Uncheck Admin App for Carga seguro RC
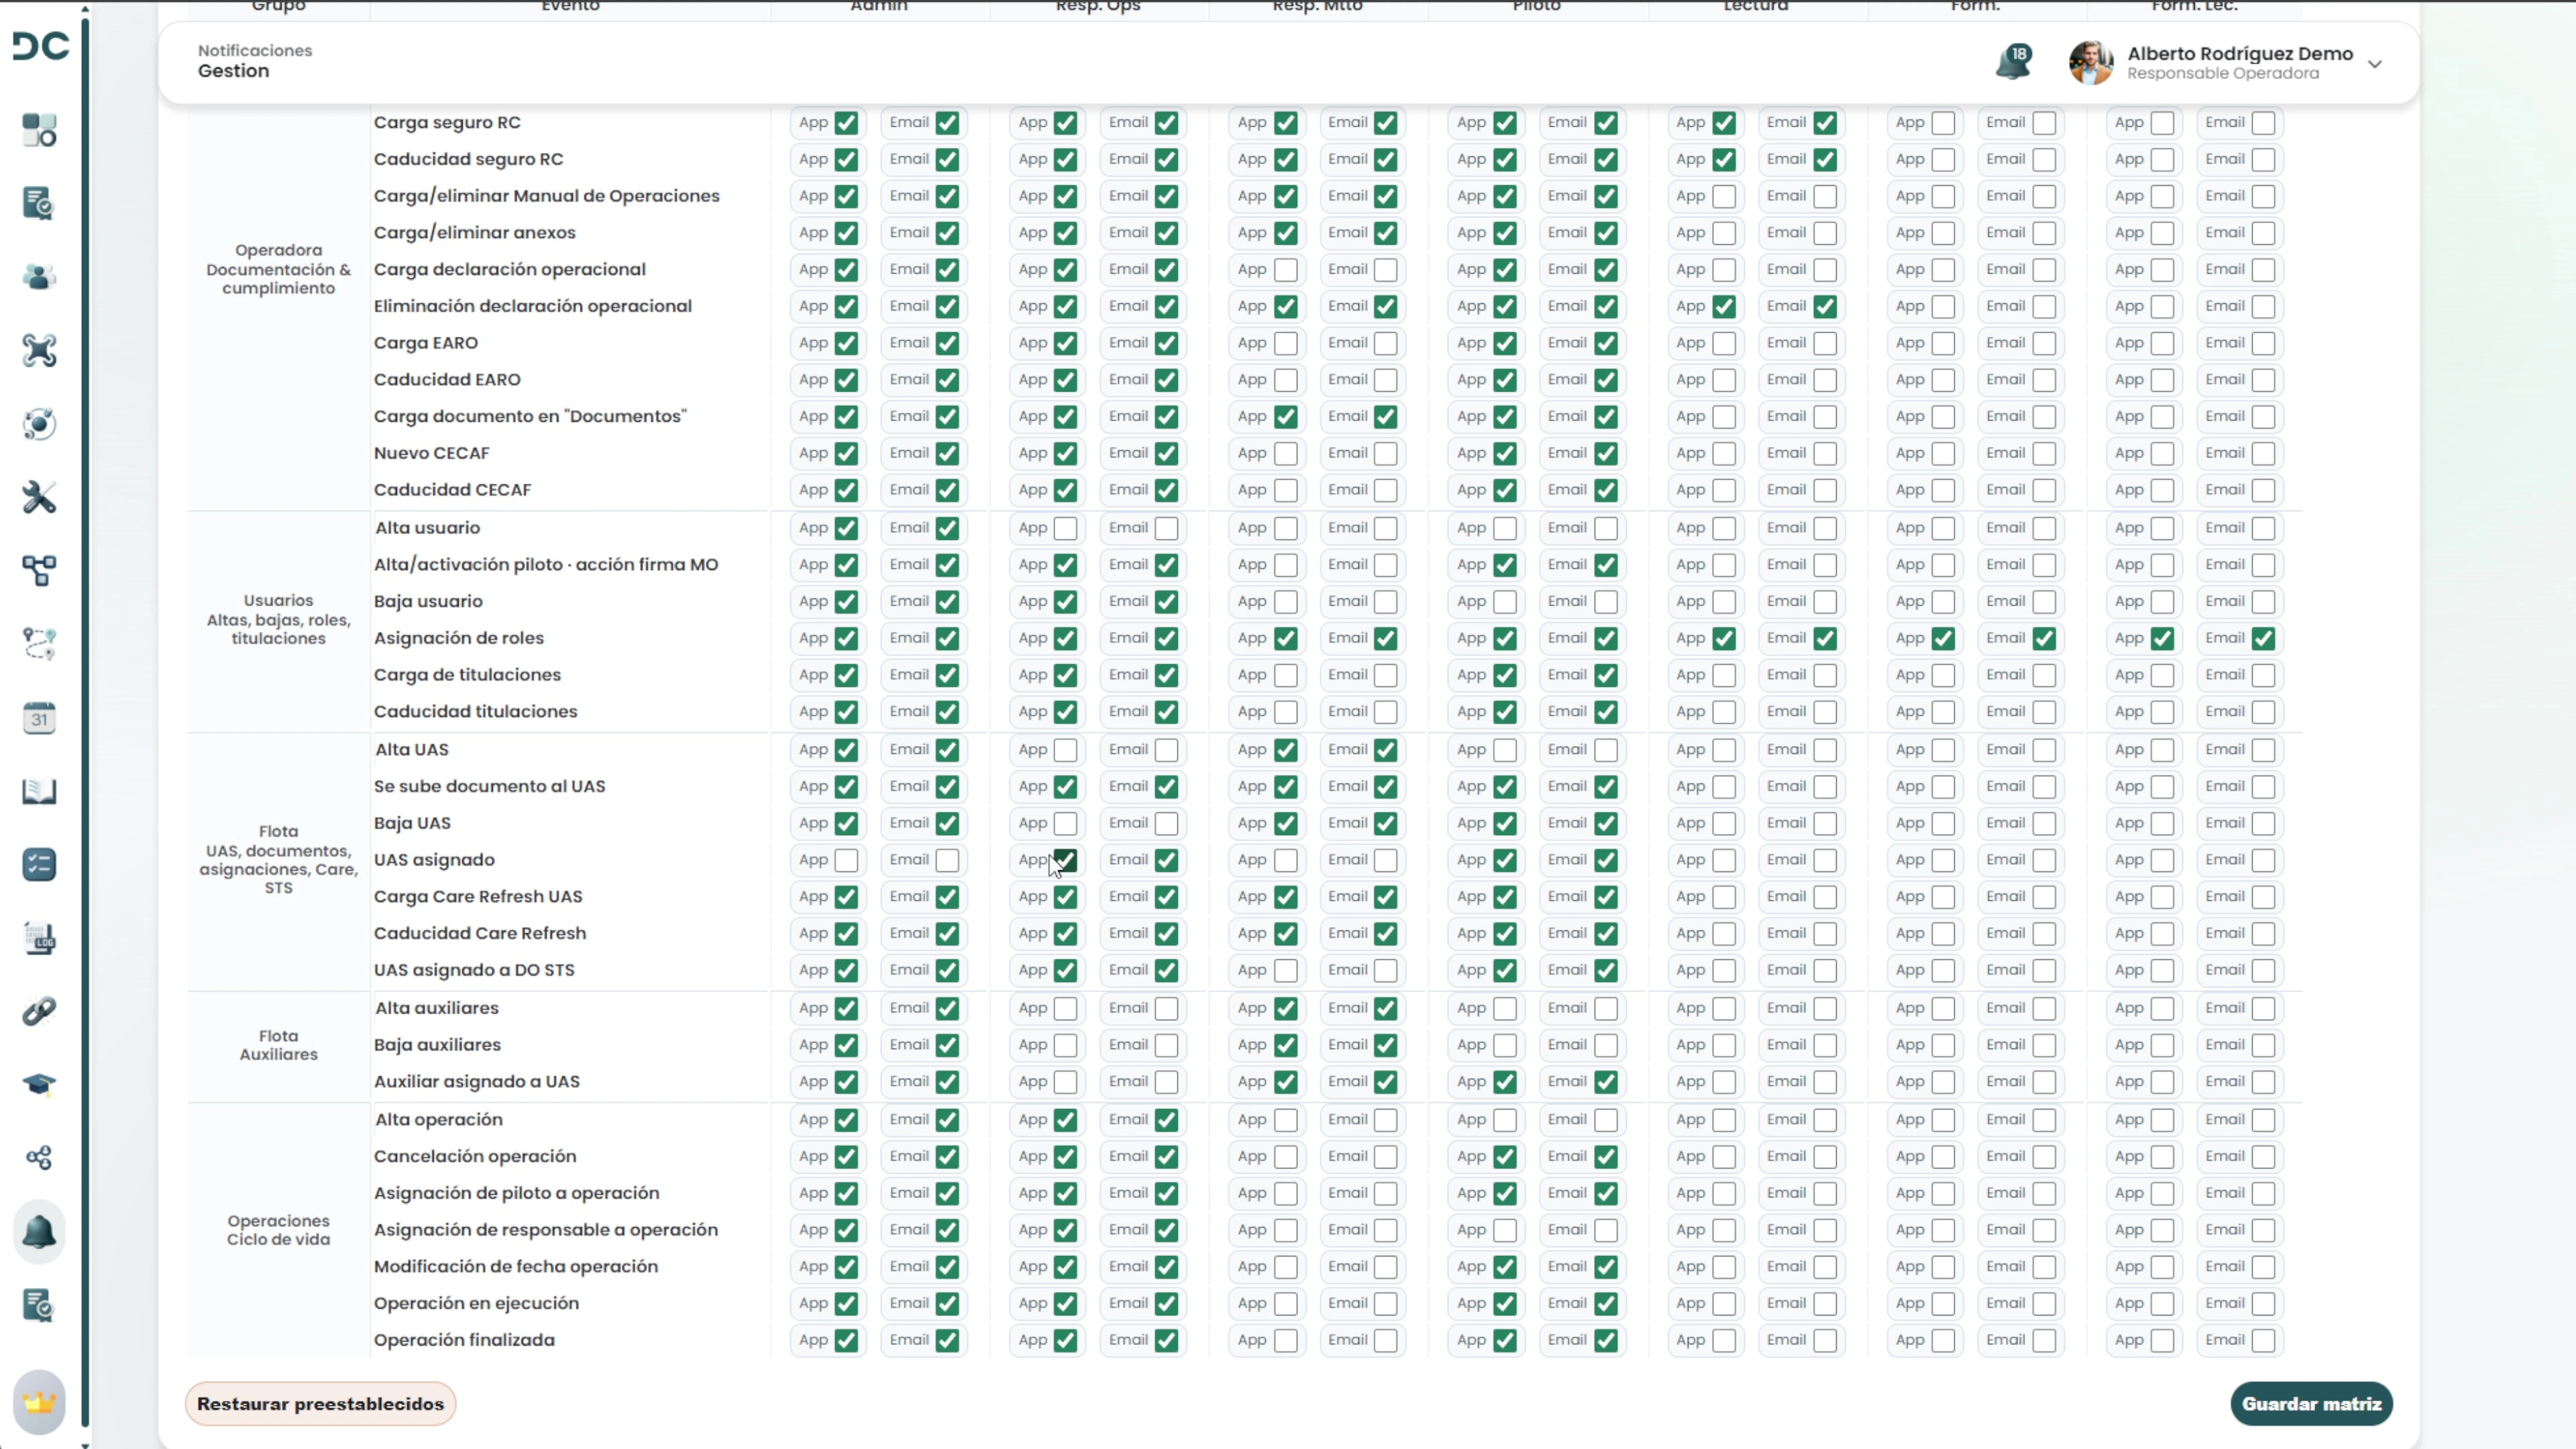This screenshot has height=1449, width=2576. click(x=846, y=123)
